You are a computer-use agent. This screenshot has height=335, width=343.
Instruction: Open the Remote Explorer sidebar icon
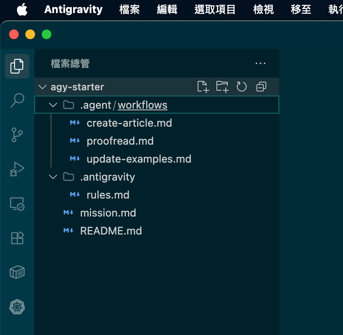(17, 203)
